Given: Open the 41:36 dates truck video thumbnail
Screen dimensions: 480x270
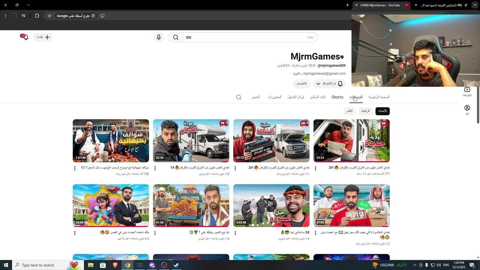Looking at the screenshot, I should 191,205.
